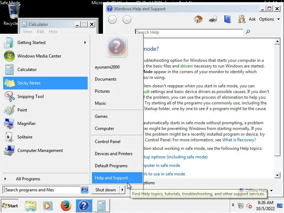Open startup options (including safe mode) link
284x213 pixels.
pos(175,157)
